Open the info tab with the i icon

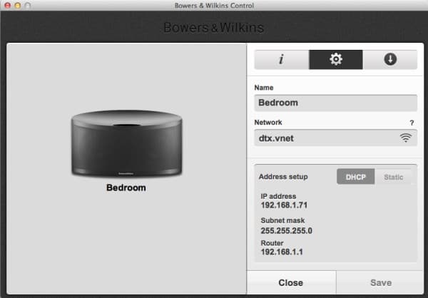coord(282,59)
